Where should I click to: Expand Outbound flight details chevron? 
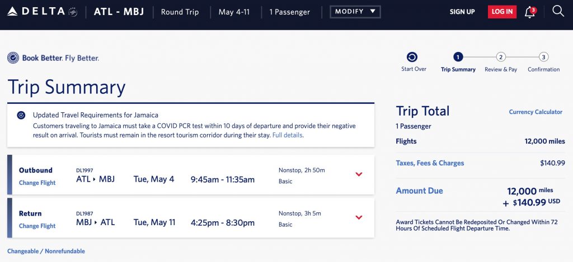pos(359,174)
